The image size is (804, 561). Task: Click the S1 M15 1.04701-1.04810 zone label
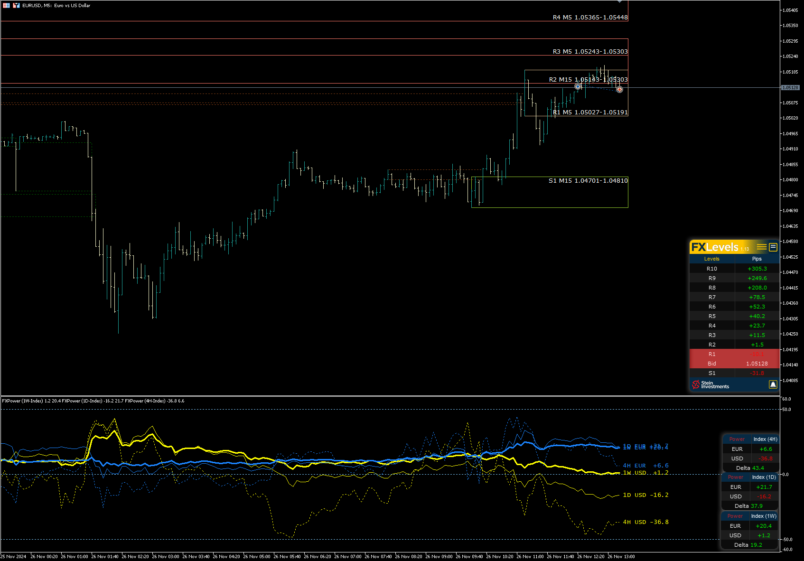(588, 180)
